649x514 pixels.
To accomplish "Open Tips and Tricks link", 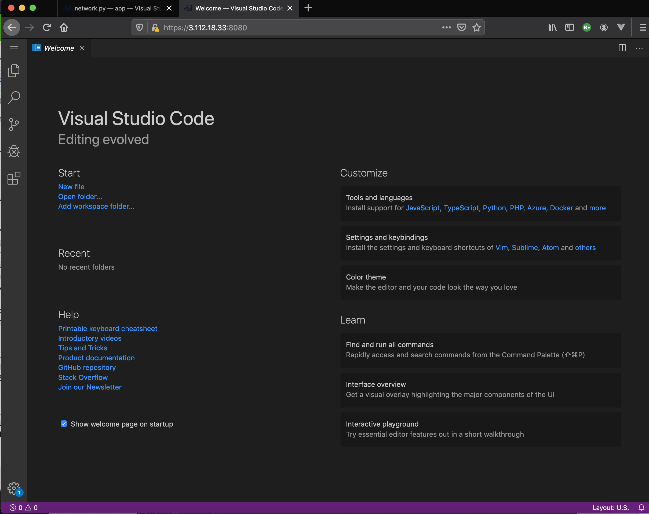I will [82, 348].
